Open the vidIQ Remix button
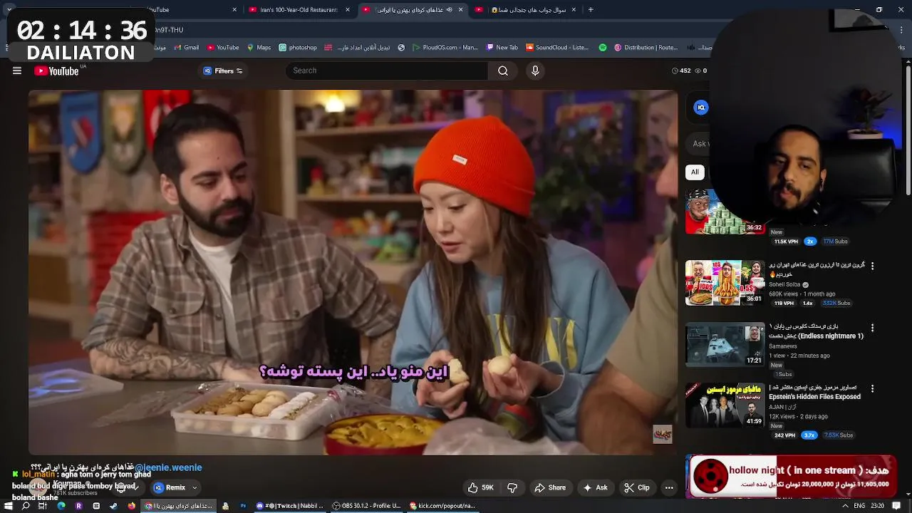 (170, 487)
